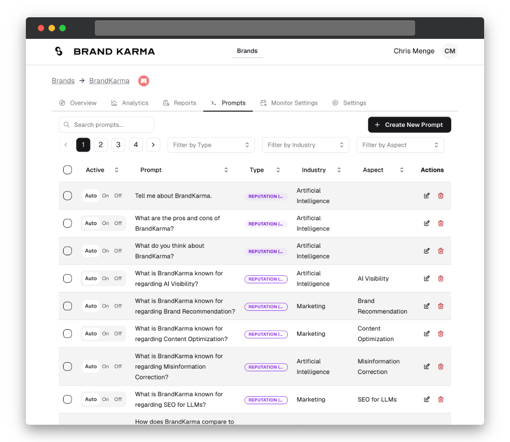Switch to the Analytics tab
The width and height of the screenshot is (510, 442).
pos(130,103)
